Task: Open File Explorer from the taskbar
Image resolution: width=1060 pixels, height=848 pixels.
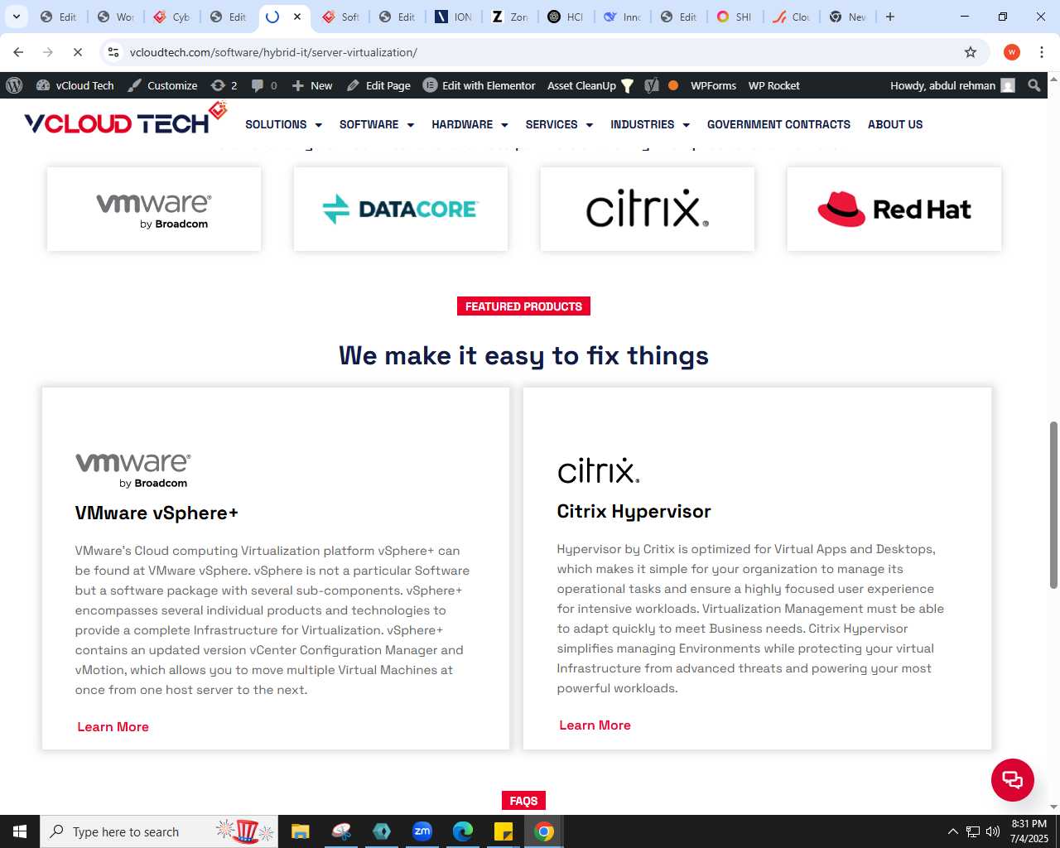Action: (300, 831)
